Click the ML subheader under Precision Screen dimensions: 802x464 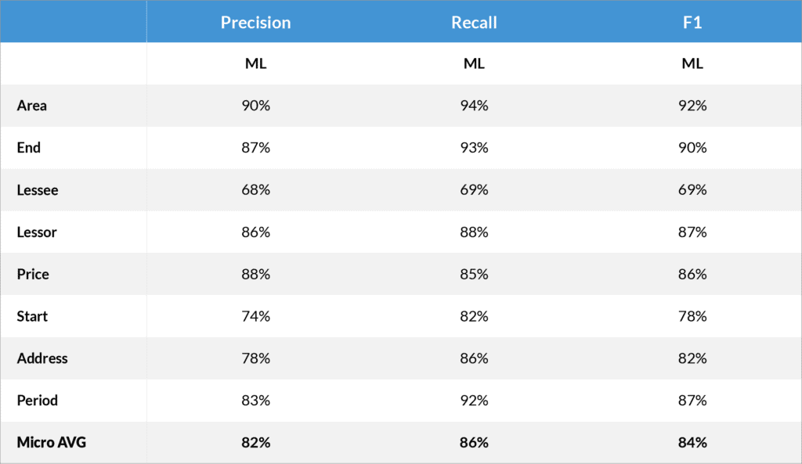255,64
